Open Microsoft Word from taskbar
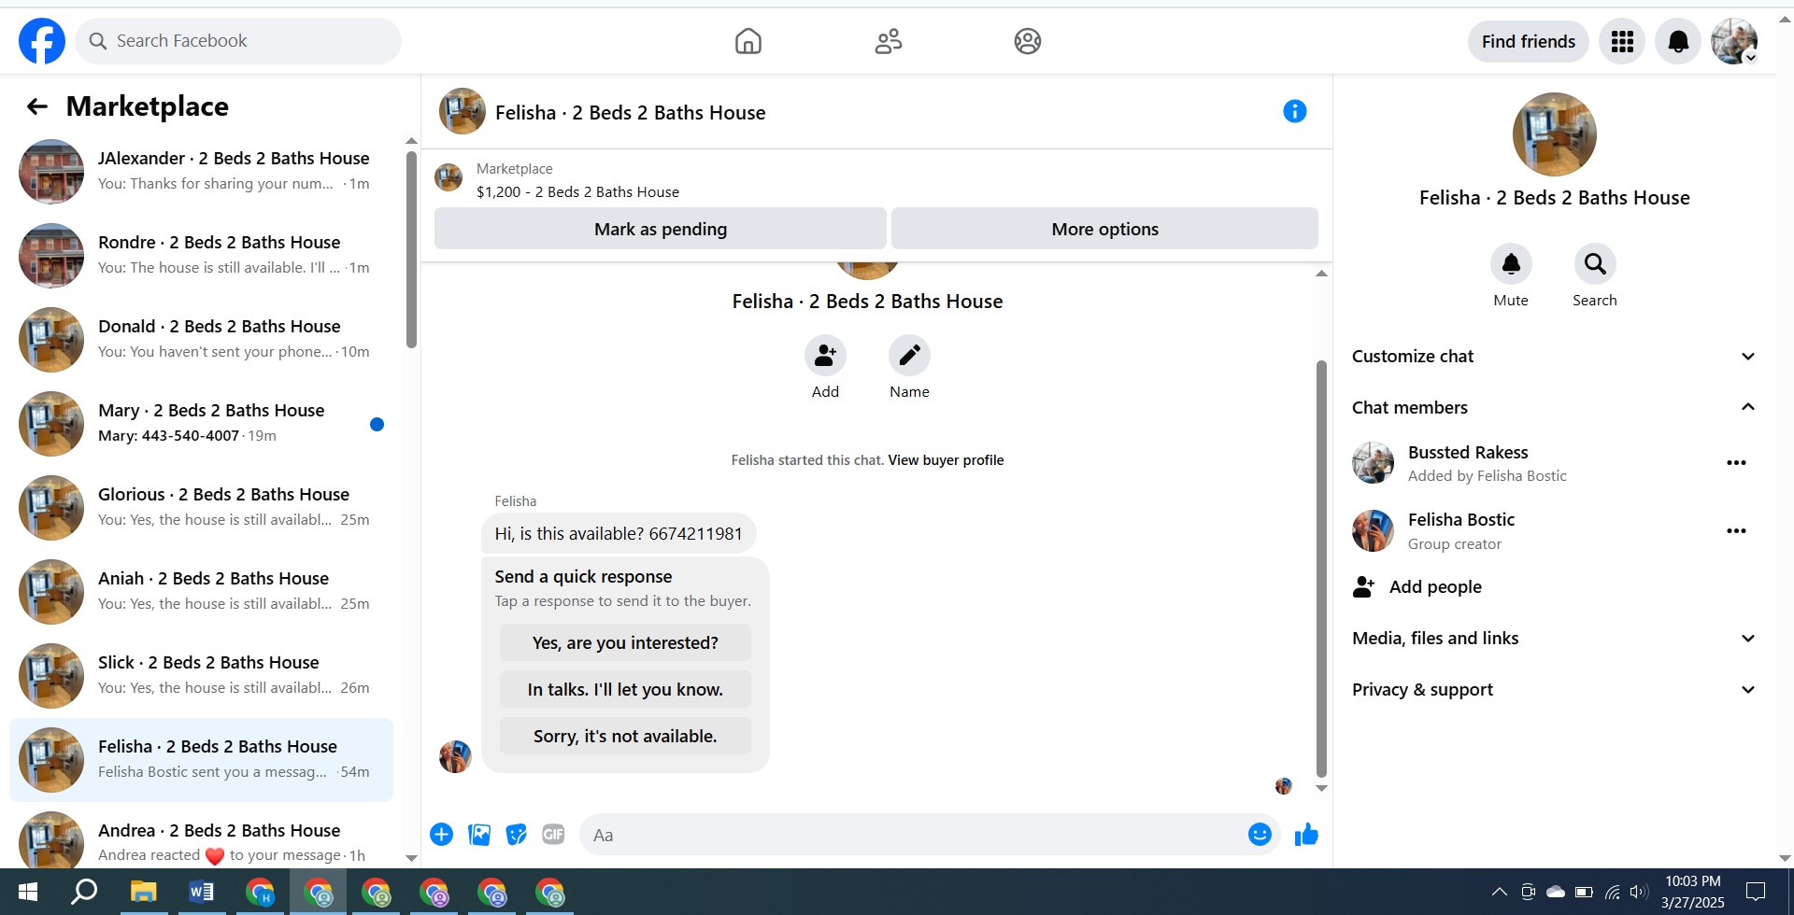This screenshot has height=915, width=1794. coord(201,892)
